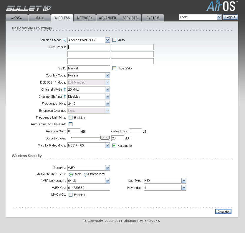Screen dimensions: 245x233
Task: Select Open authentication type
Action: click(71, 174)
